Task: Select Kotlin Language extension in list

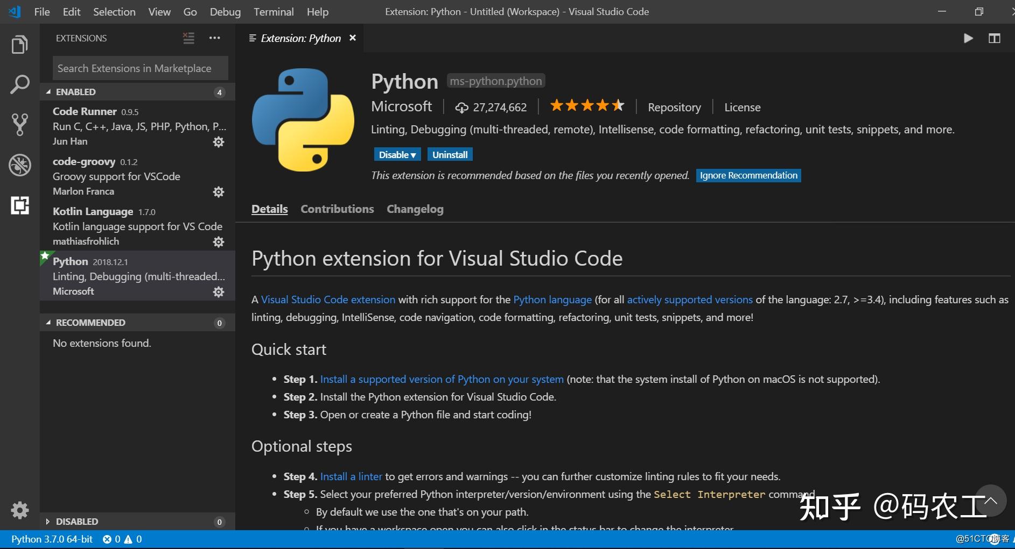Action: (x=138, y=226)
